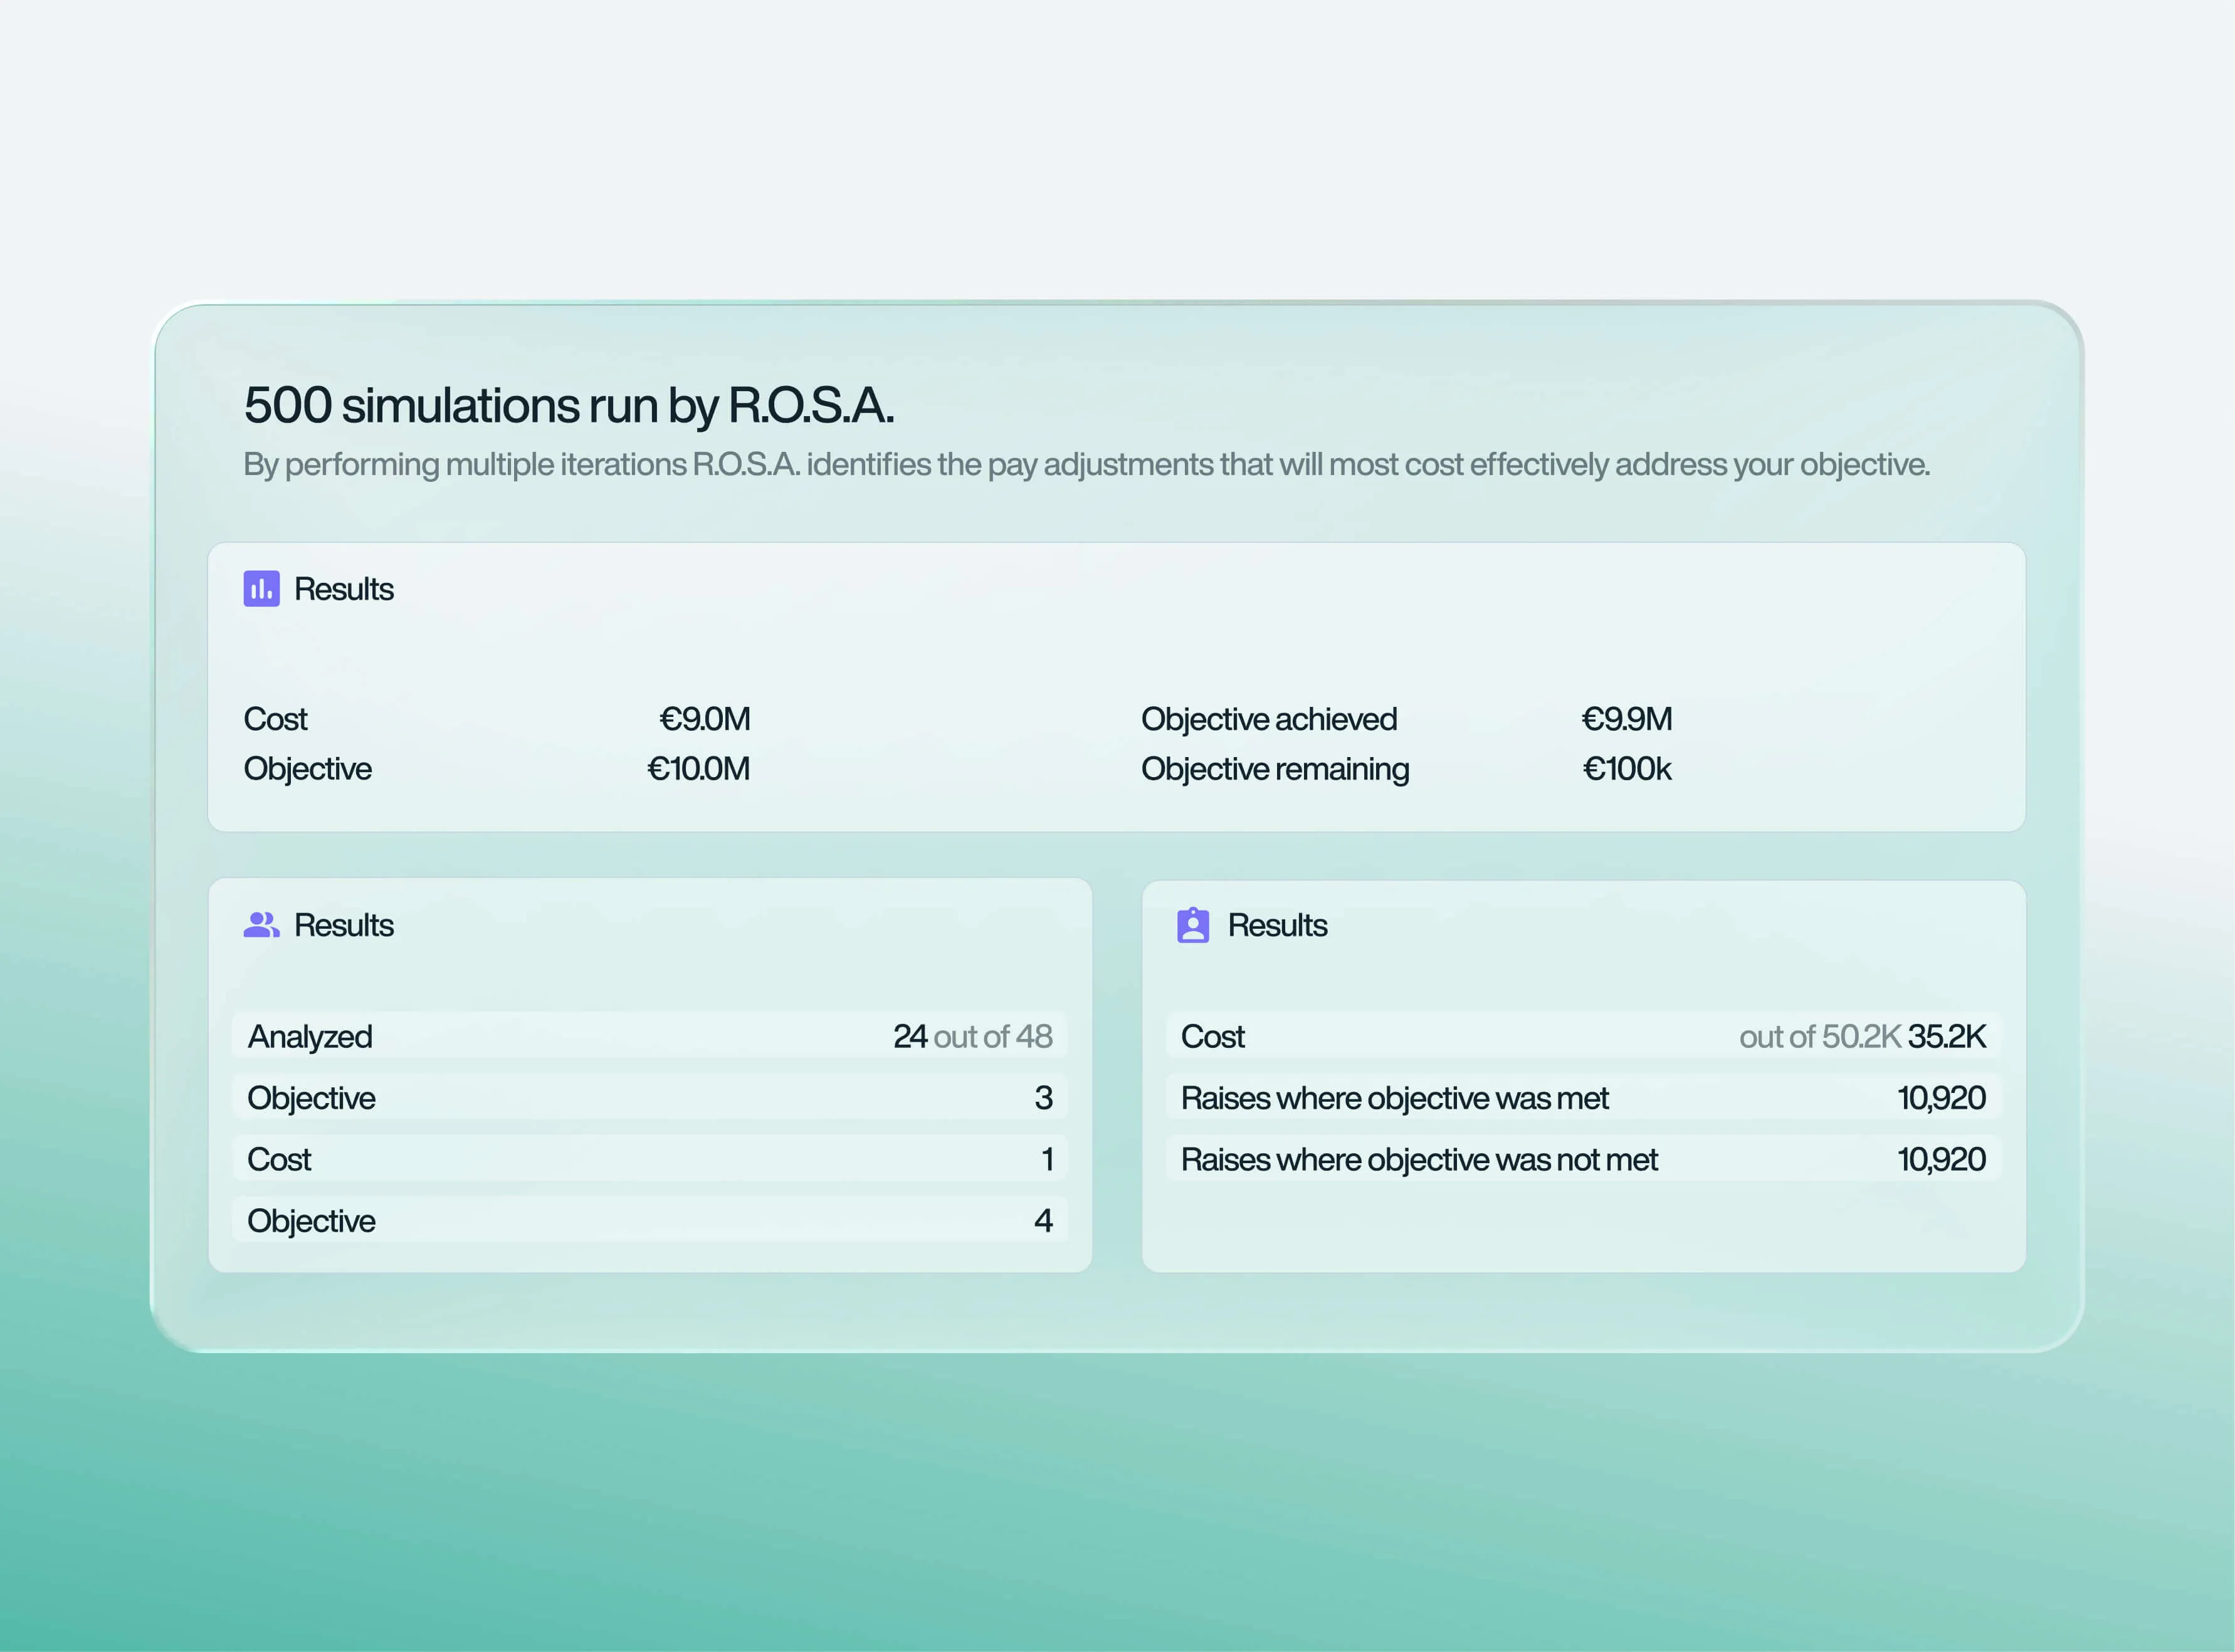Click the €9.9M objective achieved value

point(1626,719)
